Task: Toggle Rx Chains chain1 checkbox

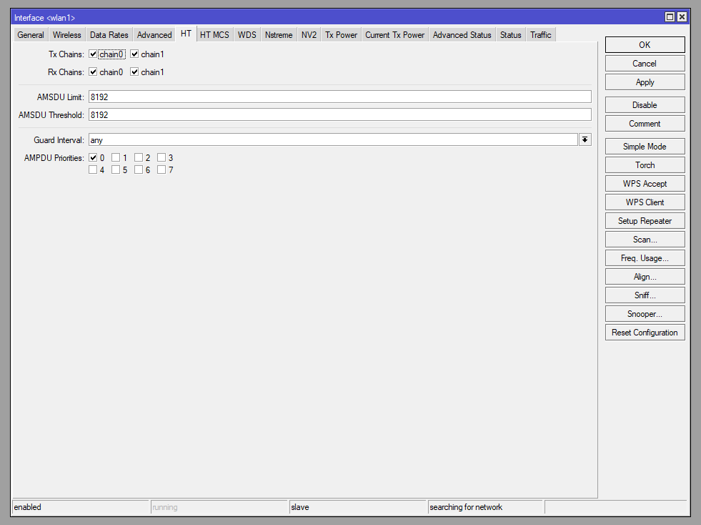Action: click(134, 72)
